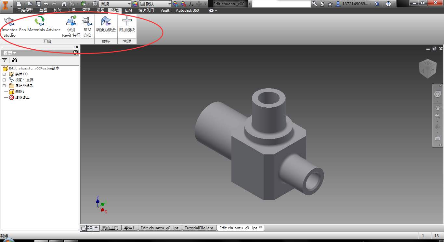Viewport: 444px width, 242px height.
Task: Open the 默认 appearance dropdown
Action: point(155,4)
